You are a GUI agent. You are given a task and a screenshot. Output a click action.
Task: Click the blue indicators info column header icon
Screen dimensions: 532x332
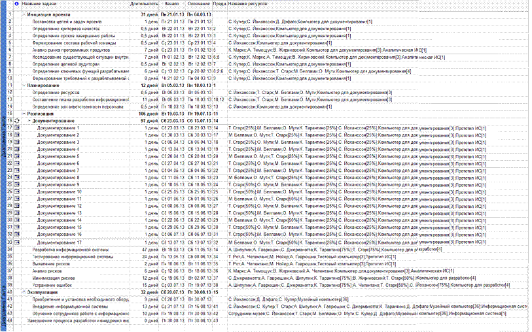click(16, 4)
